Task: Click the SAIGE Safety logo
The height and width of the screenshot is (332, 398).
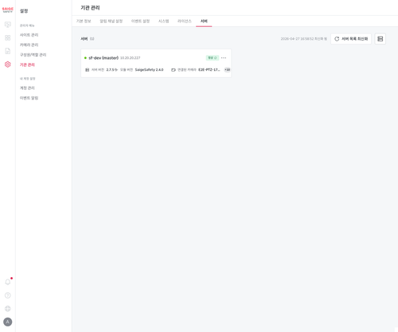Action: 8,10
